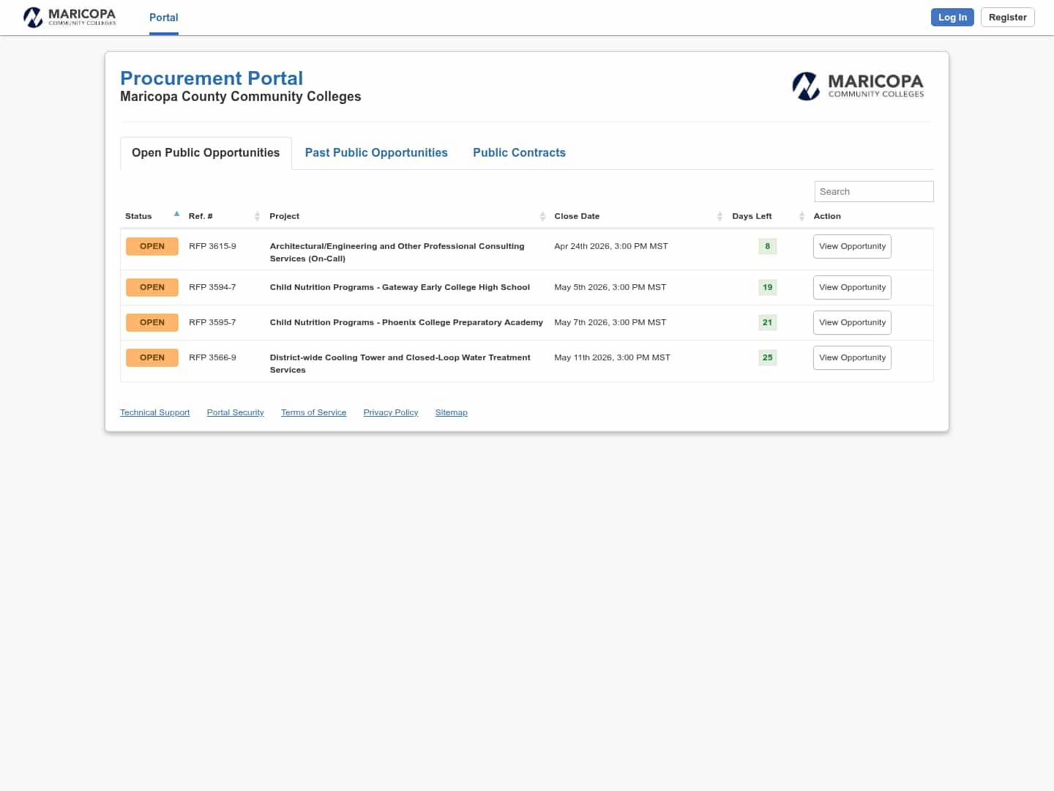Screen dimensions: 1054x791
Task: View opportunity for Architectural/Engineering consulting services
Action: pyautogui.click(x=852, y=246)
